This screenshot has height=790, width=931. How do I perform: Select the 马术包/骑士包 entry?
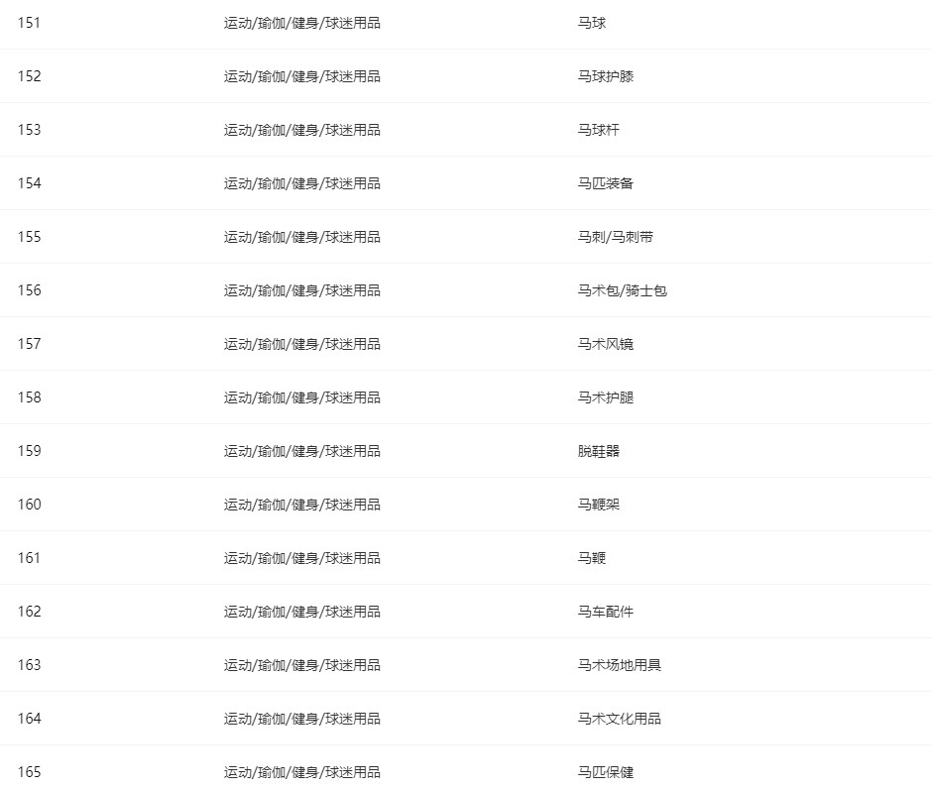tap(623, 290)
